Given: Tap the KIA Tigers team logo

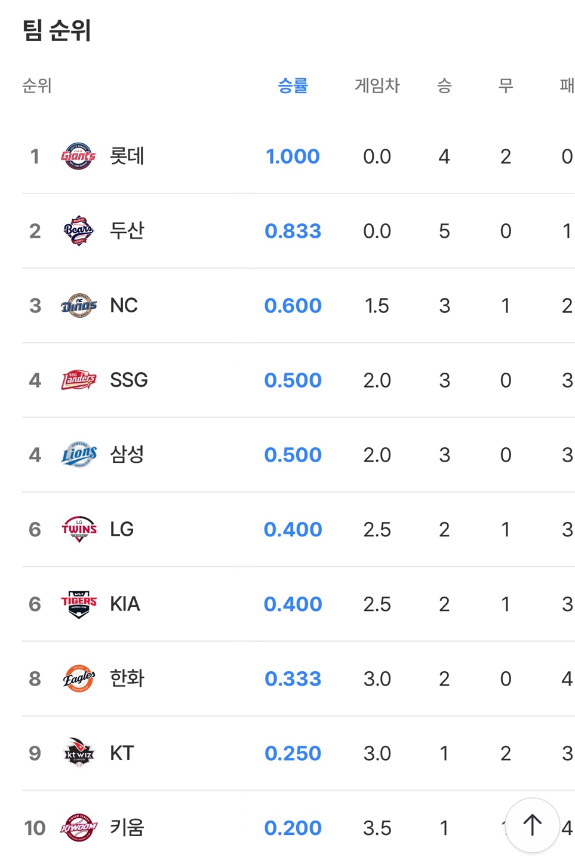Looking at the screenshot, I should [78, 604].
